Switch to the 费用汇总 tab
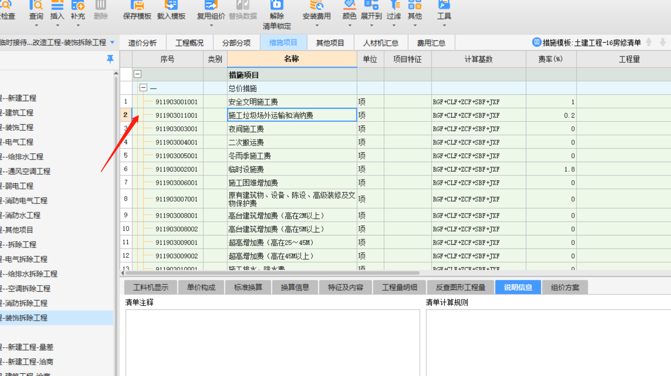The height and width of the screenshot is (376, 671). (431, 43)
